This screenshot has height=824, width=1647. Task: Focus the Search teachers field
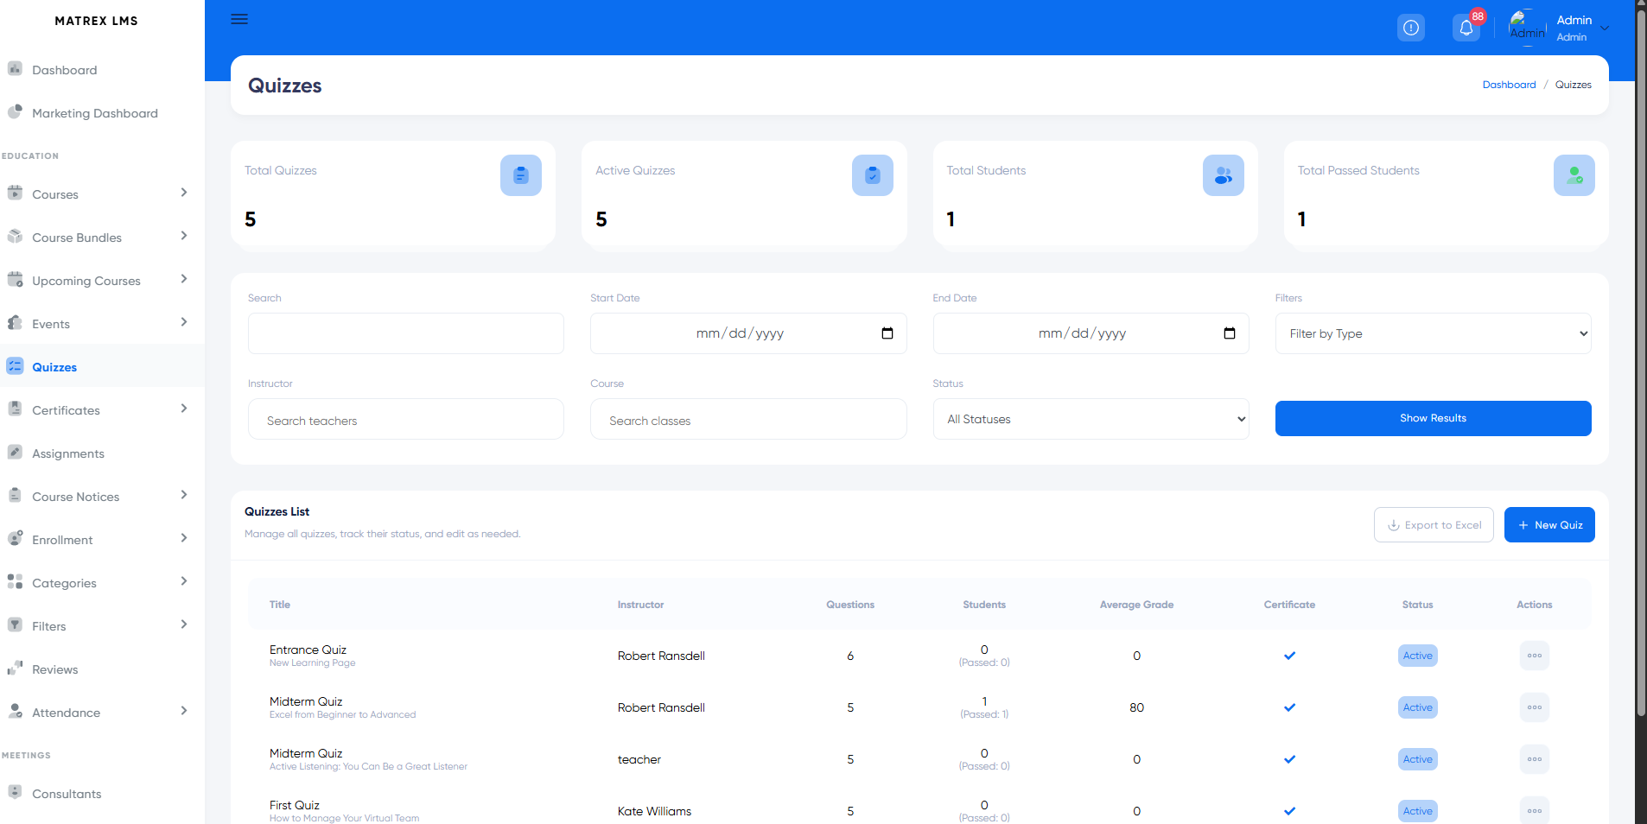pos(406,419)
